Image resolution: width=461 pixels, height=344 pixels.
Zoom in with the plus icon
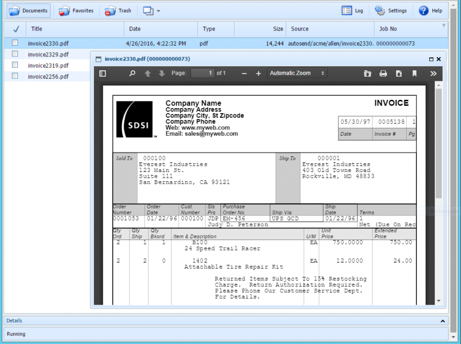coord(258,74)
